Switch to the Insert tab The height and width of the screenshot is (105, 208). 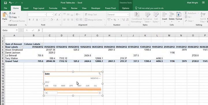tap(26, 8)
